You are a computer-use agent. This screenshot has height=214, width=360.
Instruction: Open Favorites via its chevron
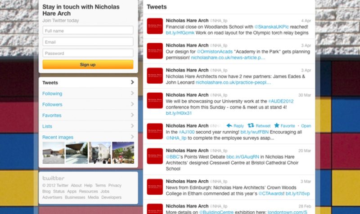pos(132,115)
